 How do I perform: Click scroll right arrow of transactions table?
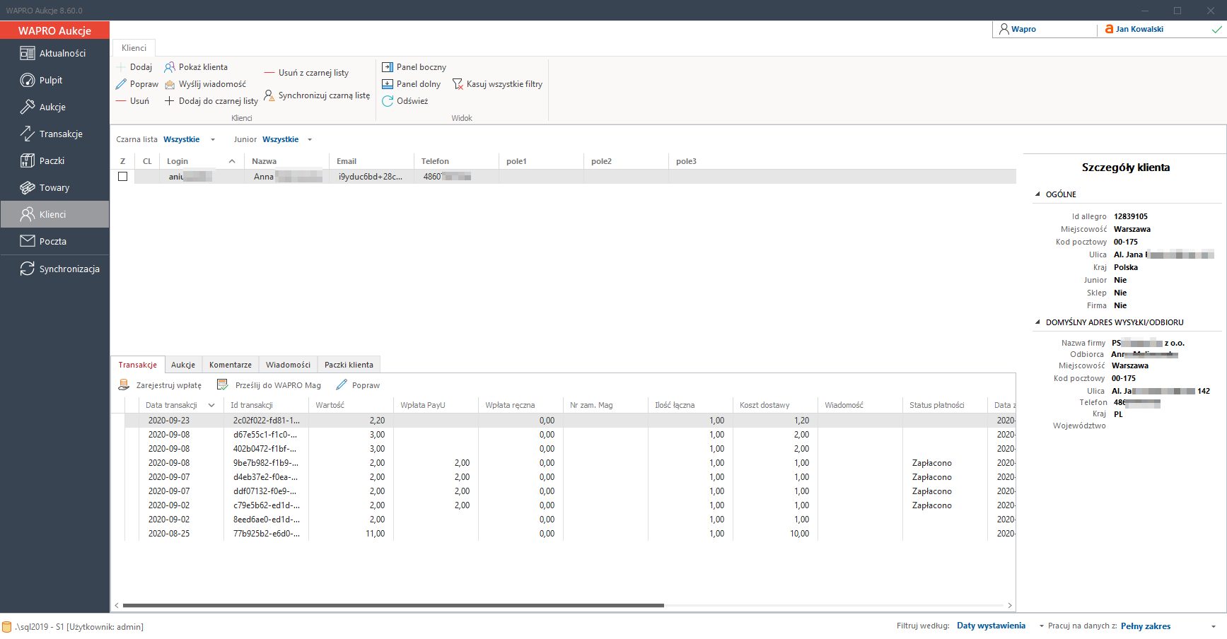point(1010,606)
